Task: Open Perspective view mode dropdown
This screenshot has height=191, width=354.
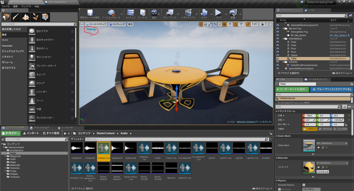Action: [96, 25]
